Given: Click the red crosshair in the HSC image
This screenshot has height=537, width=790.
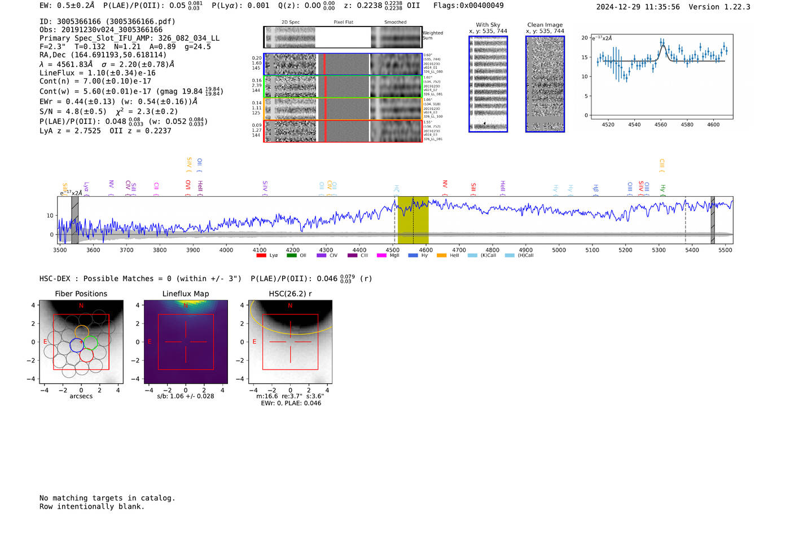Looking at the screenshot, I should click(290, 342).
